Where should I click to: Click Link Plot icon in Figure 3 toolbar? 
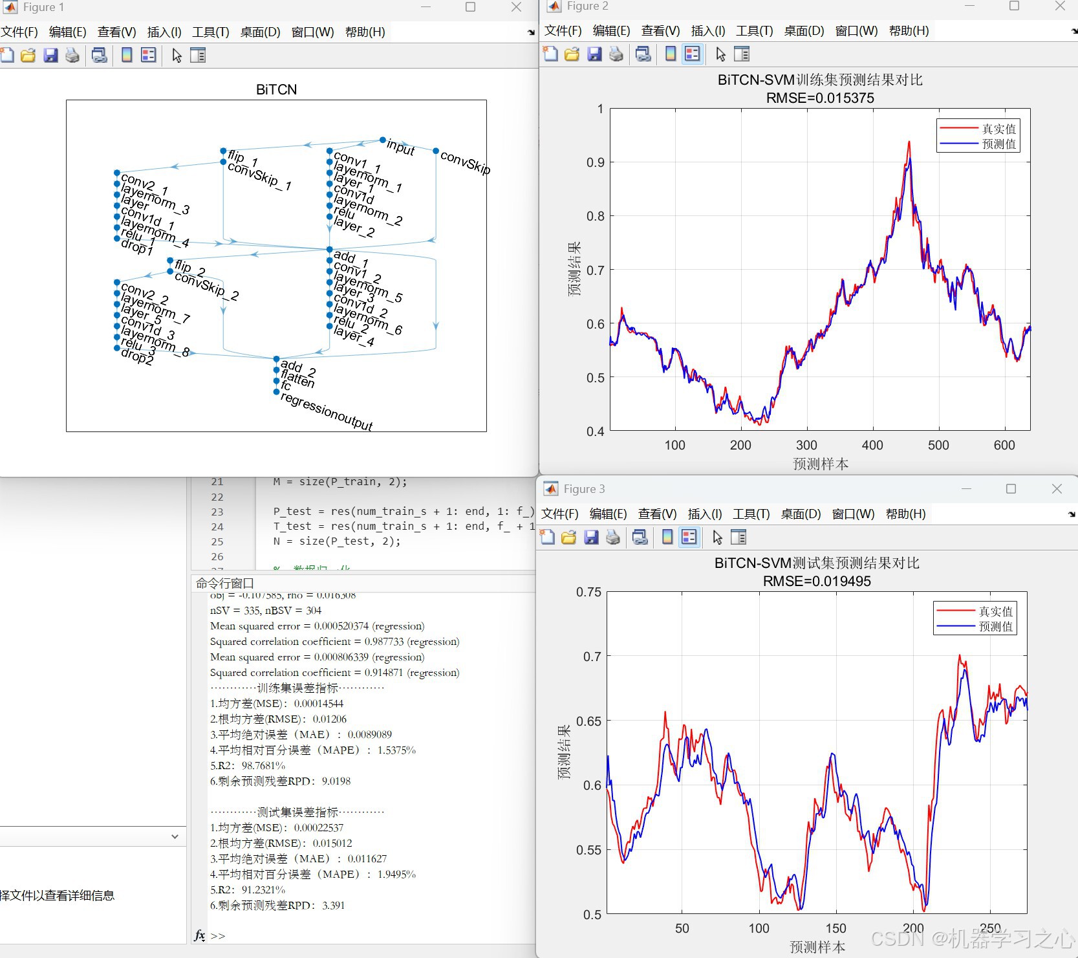[x=640, y=538]
